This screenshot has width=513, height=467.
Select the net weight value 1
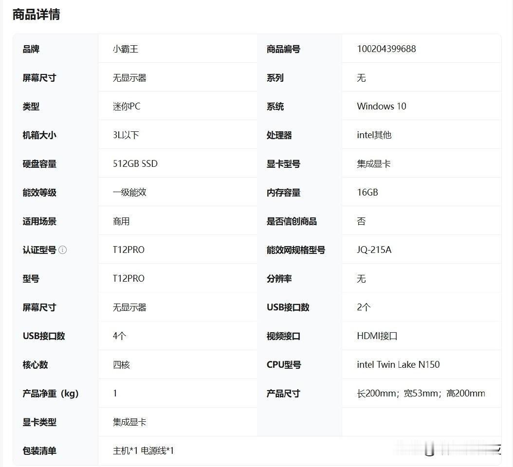[x=115, y=393]
